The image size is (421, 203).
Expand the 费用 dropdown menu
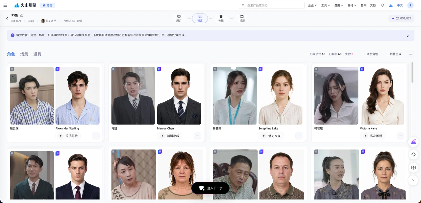pyautogui.click(x=339, y=5)
